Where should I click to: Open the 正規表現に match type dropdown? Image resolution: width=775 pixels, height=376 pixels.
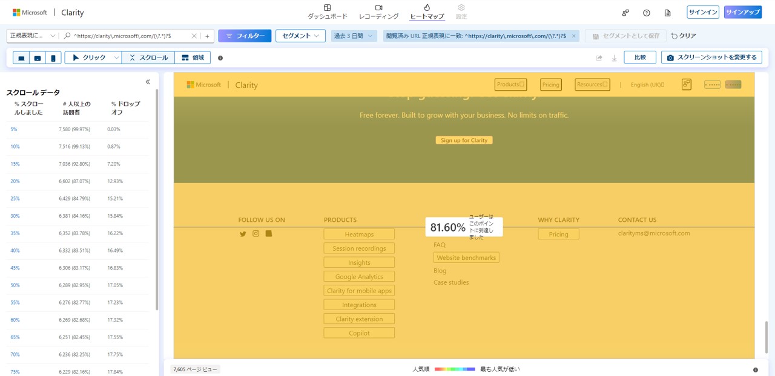pyautogui.click(x=33, y=36)
